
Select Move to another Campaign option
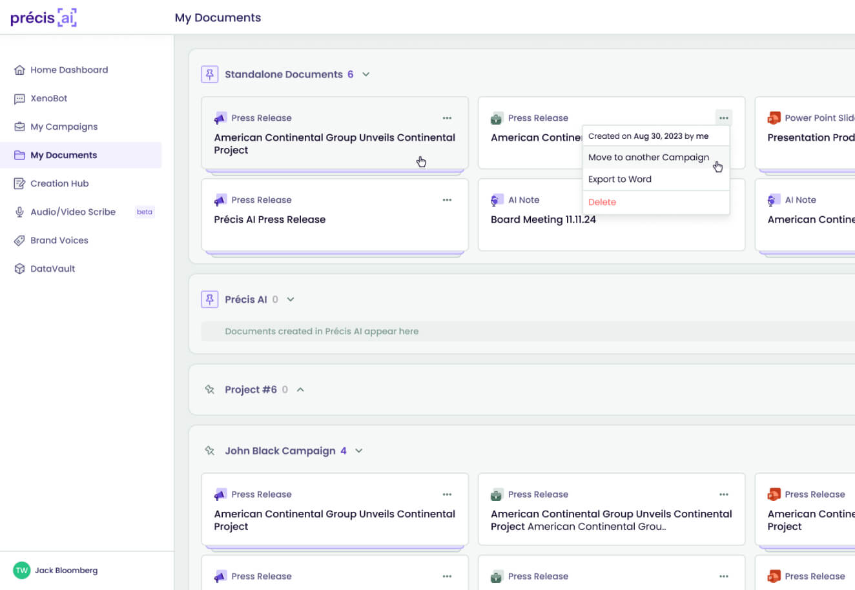pos(648,158)
